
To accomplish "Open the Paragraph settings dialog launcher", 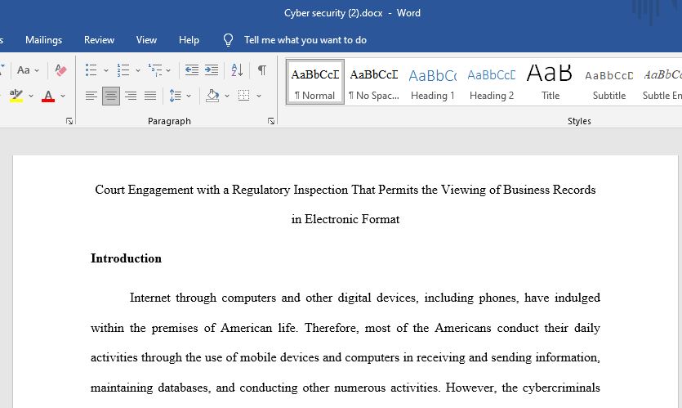I will pyautogui.click(x=271, y=121).
